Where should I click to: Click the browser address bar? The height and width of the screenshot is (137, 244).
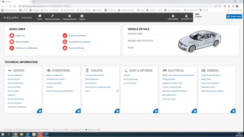pos(64,6)
